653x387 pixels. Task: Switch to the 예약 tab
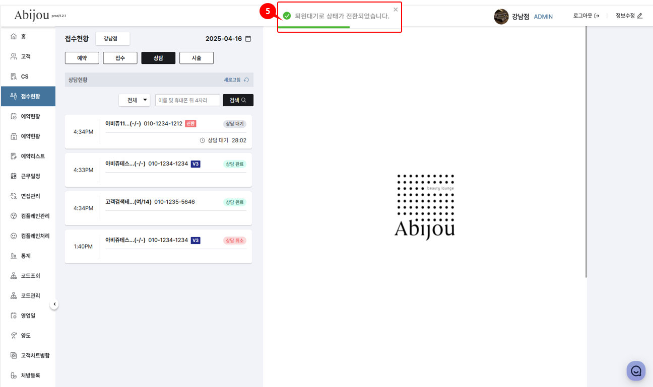[x=82, y=58]
